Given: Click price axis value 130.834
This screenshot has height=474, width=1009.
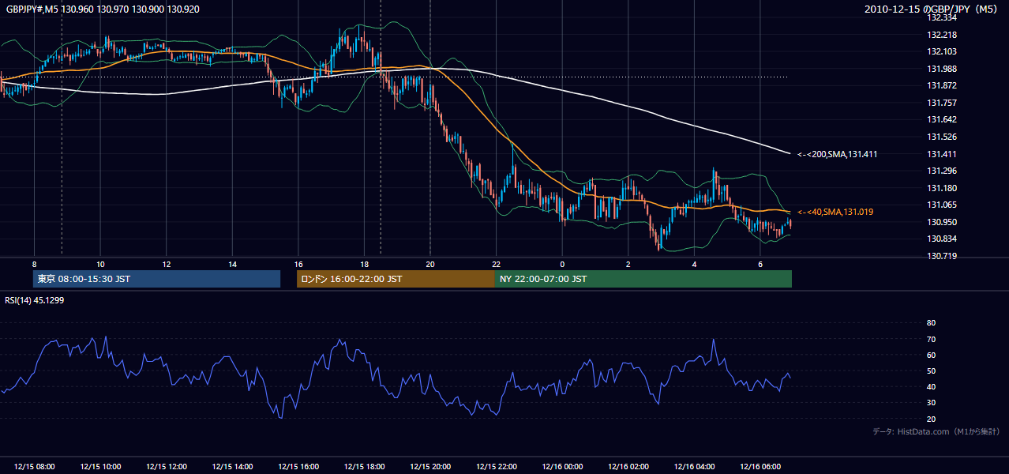Looking at the screenshot, I should (942, 239).
